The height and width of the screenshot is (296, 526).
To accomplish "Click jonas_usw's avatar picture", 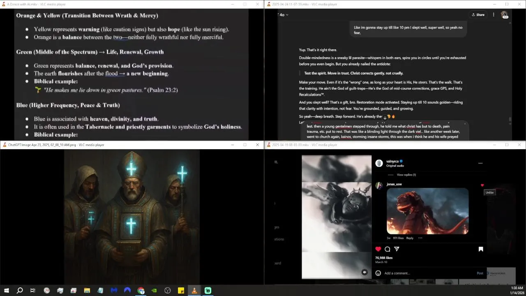I will (379, 185).
